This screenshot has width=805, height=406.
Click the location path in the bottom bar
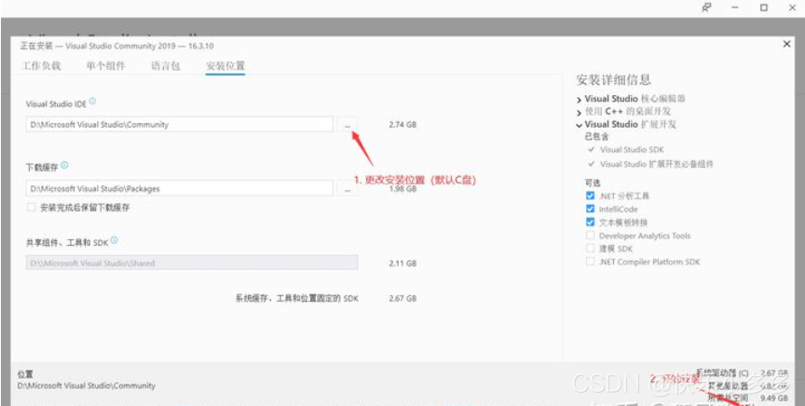pos(87,386)
